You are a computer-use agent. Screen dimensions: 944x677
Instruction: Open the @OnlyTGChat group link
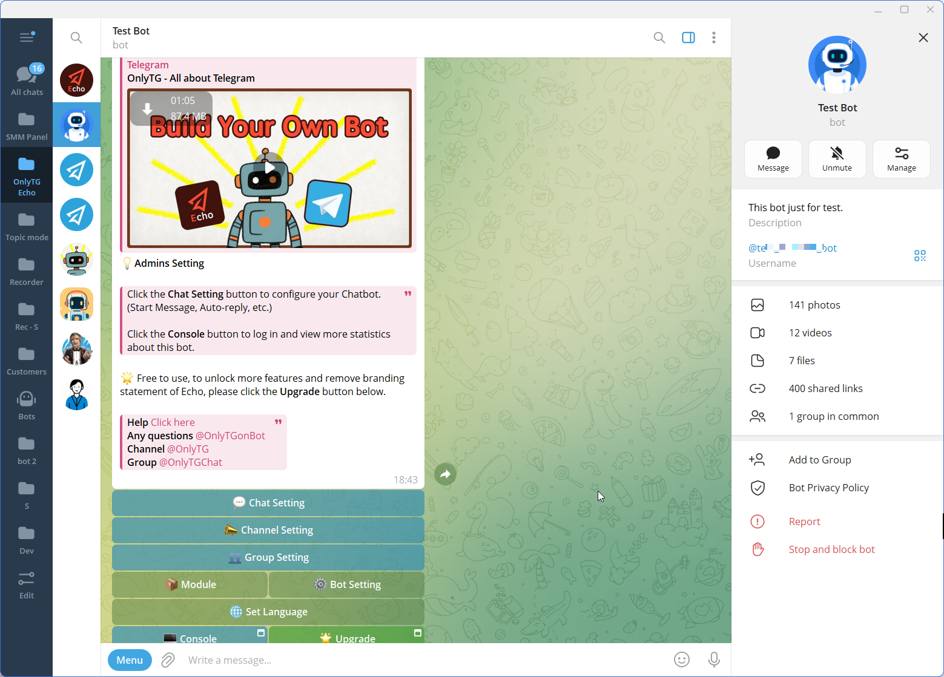tap(191, 462)
